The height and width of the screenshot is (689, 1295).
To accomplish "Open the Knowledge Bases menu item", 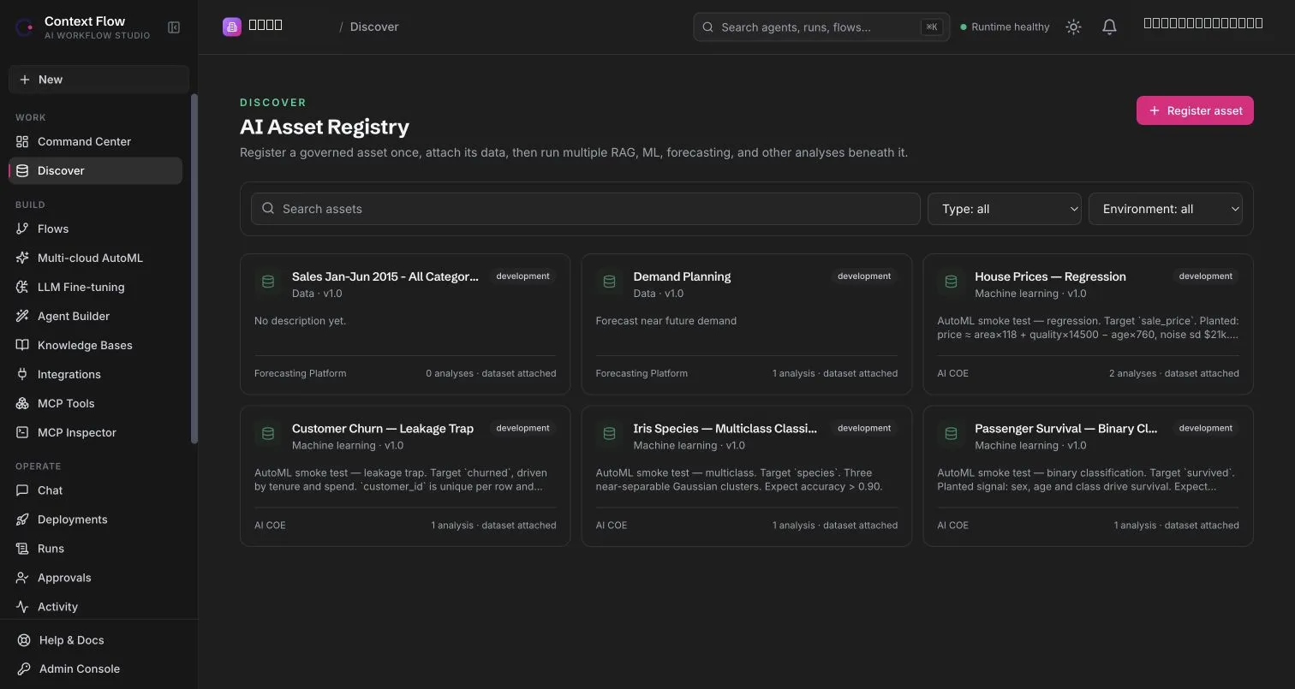I will 96,345.
